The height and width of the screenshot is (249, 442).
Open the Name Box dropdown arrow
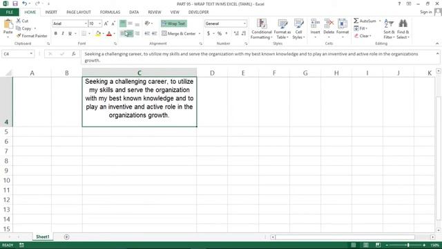click(31, 54)
